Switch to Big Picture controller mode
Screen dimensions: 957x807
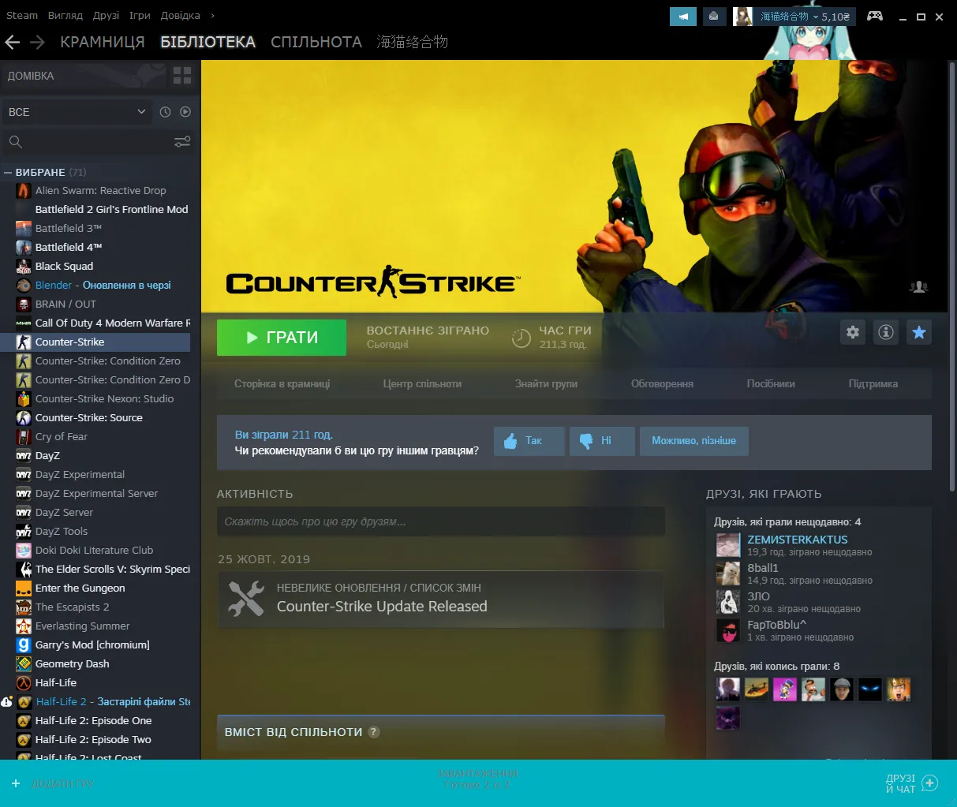coord(874,16)
